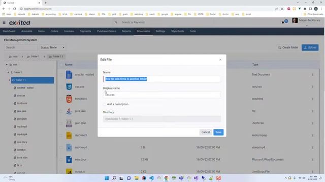The height and width of the screenshot is (182, 325).
Task: Check the box for the css.css row
Action: coord(61,87)
